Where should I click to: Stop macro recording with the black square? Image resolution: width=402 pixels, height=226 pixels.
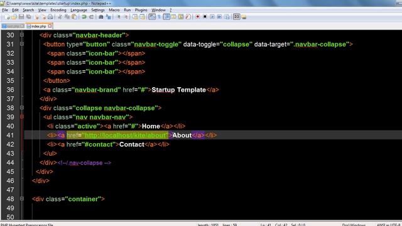tap(205, 17)
